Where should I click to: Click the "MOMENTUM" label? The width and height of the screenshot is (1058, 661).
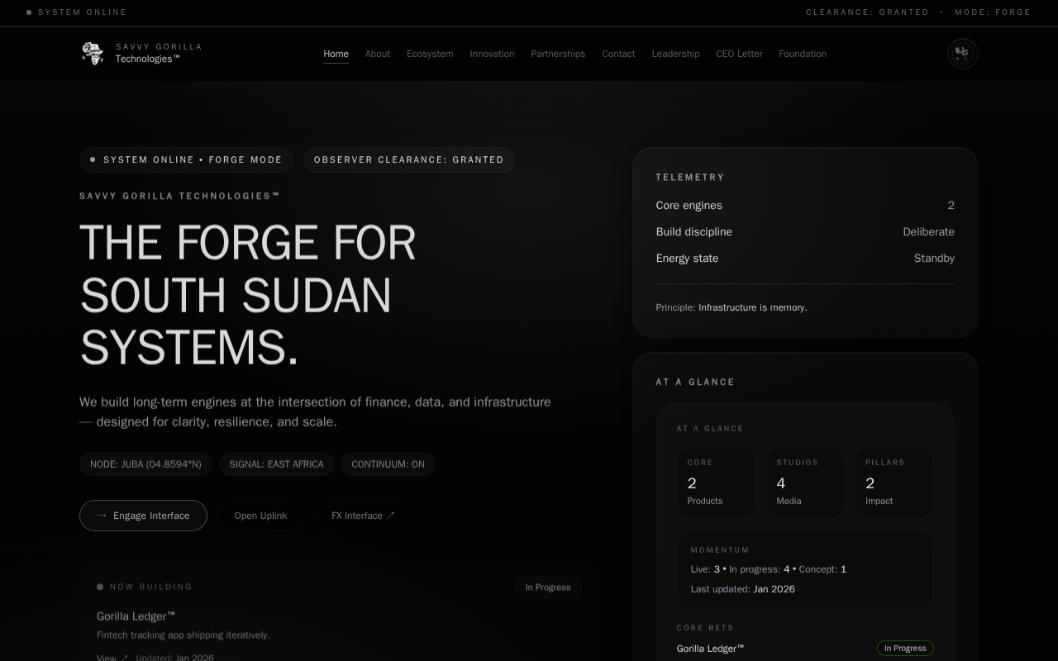[720, 550]
